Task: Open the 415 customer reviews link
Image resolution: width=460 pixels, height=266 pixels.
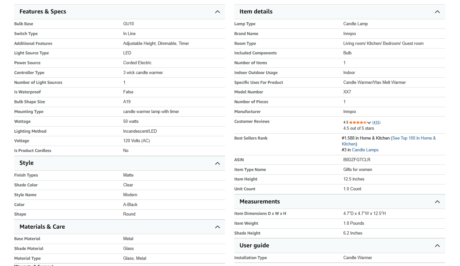Action: [376, 123]
